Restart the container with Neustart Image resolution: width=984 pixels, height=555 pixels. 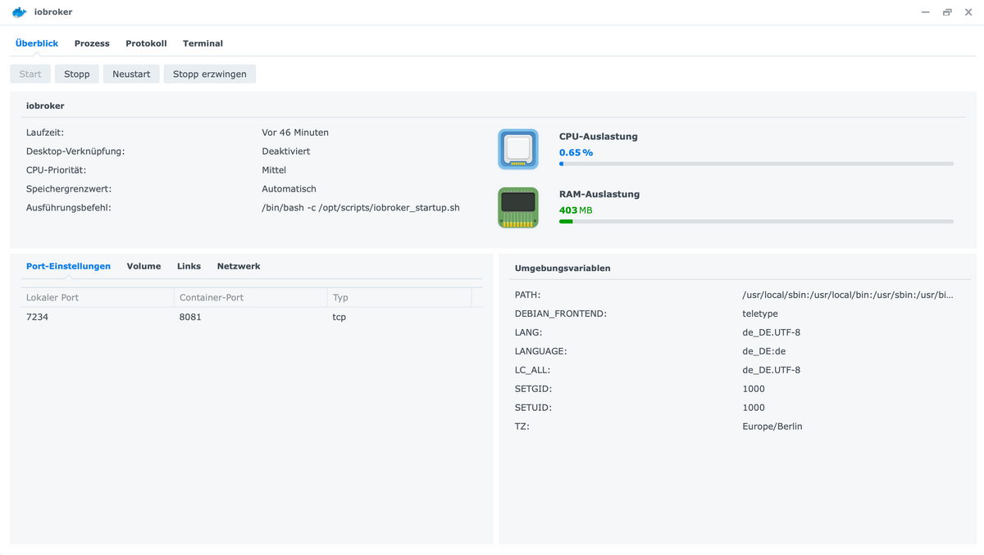point(131,74)
